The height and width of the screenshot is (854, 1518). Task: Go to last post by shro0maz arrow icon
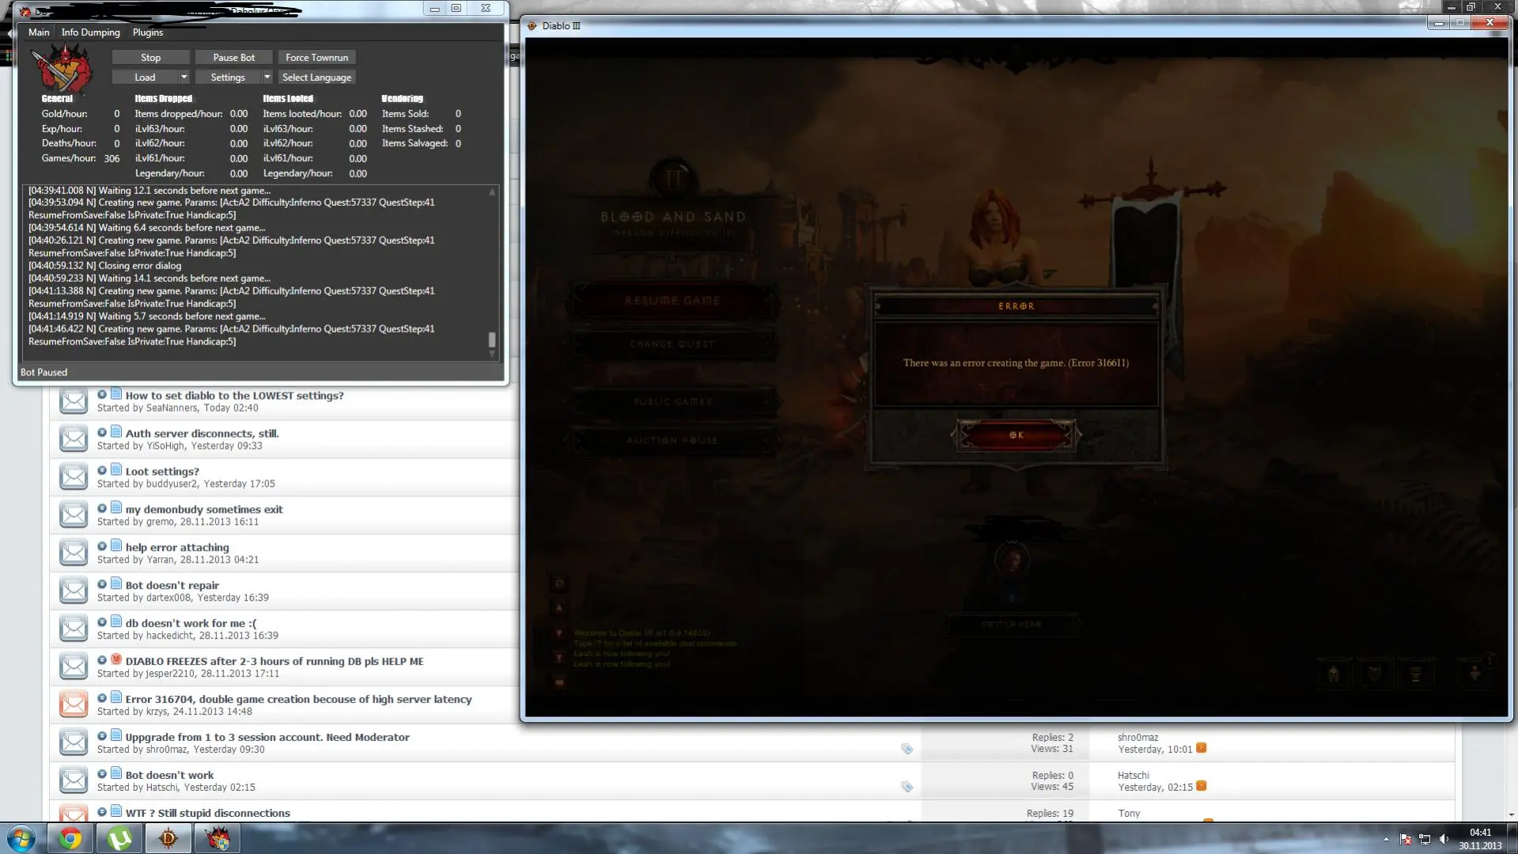coord(1201,749)
